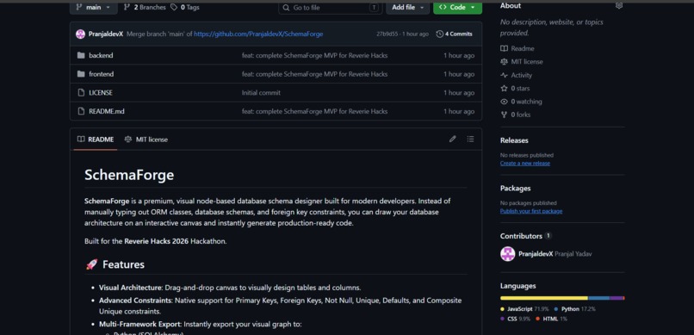
Task: Open the green Code dropdown button
Action: (x=457, y=8)
